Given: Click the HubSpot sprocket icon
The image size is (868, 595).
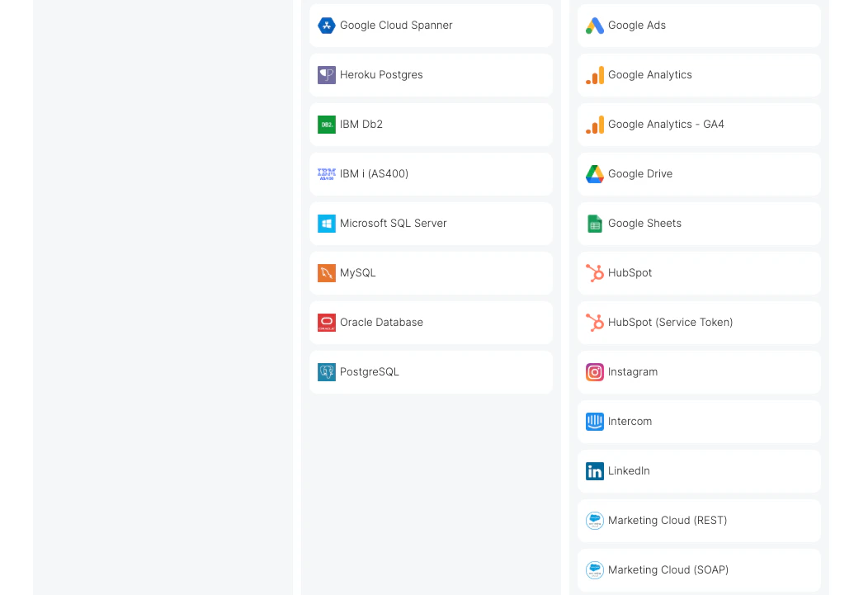Looking at the screenshot, I should 595,273.
